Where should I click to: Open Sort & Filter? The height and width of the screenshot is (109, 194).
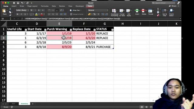165,12
